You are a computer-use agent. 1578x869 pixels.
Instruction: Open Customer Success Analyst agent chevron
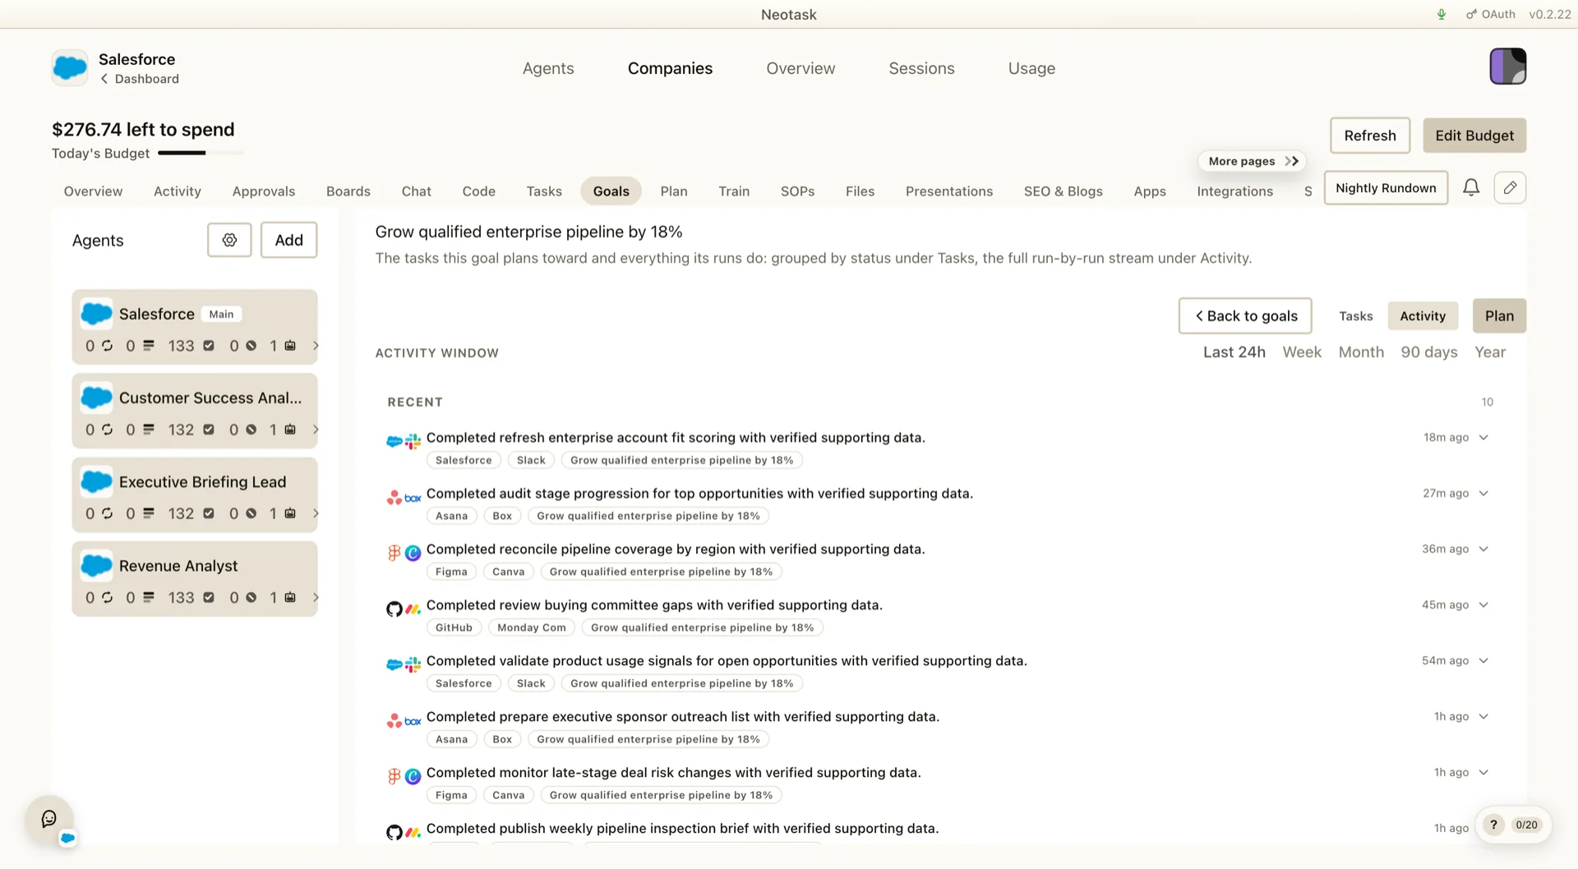(x=316, y=430)
